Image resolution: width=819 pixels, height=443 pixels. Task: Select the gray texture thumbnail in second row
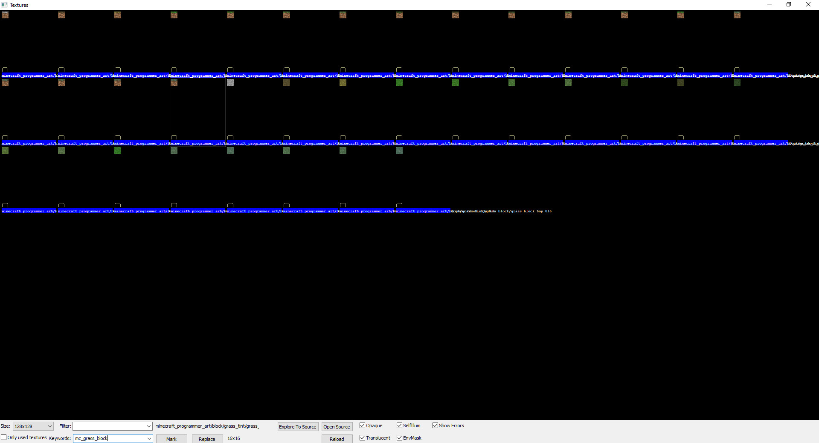[230, 83]
